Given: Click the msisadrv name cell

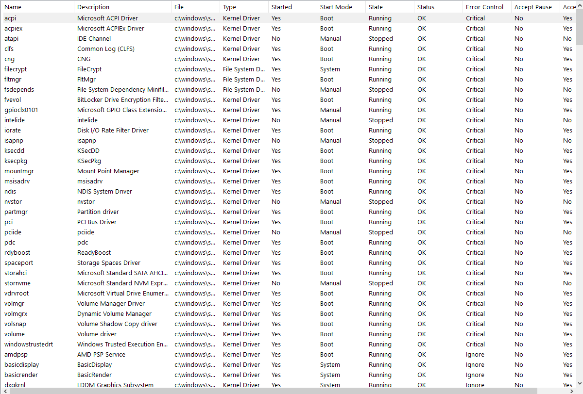Looking at the screenshot, I should [x=17, y=181].
